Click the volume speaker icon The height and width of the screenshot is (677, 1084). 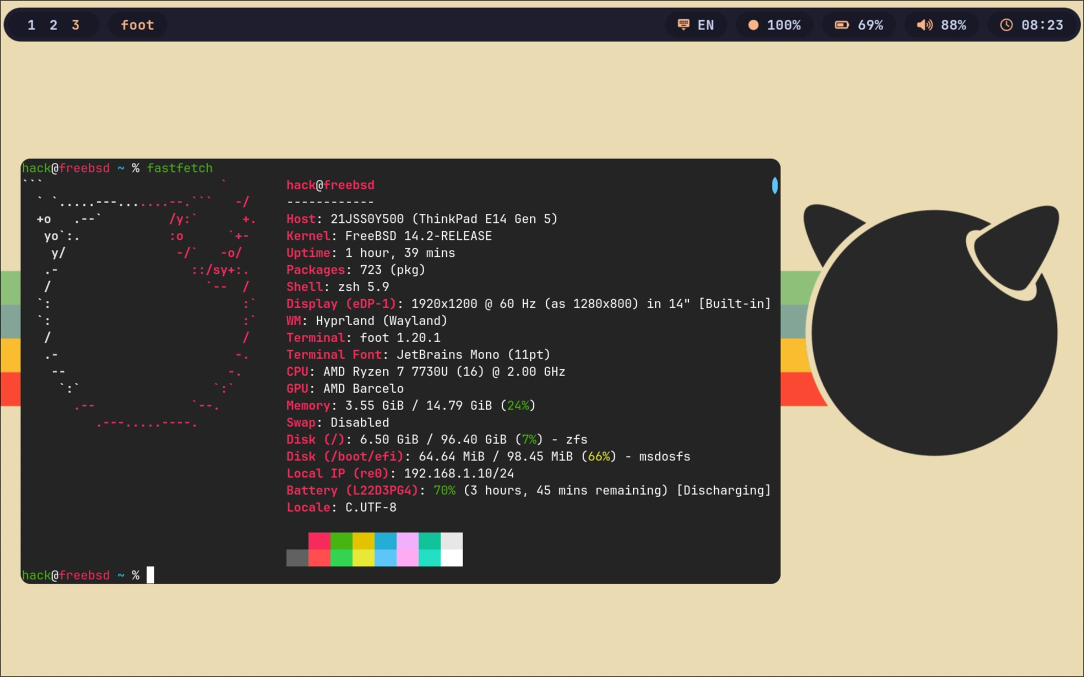pyautogui.click(x=925, y=25)
